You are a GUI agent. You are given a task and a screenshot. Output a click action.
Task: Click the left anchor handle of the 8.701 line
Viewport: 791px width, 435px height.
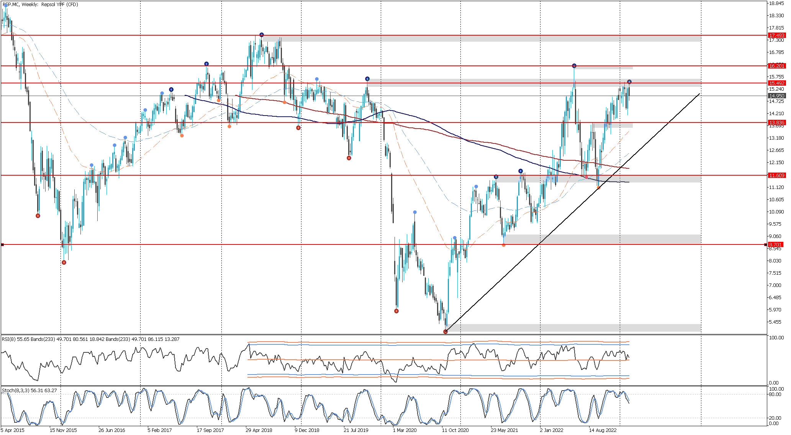pos(2,244)
